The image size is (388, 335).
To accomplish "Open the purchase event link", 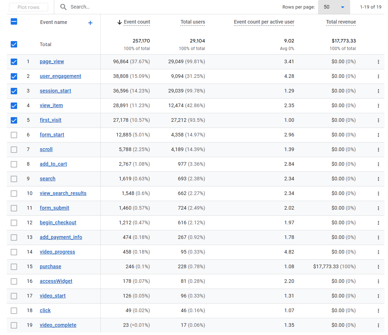I will click(x=50, y=266).
